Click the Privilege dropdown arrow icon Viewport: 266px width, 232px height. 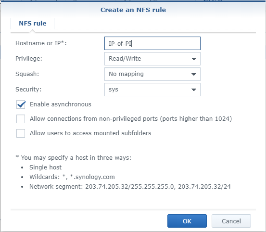193,59
